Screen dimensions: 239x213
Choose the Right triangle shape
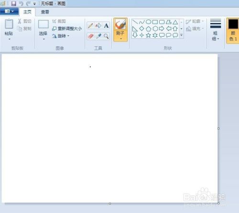point(135,29)
